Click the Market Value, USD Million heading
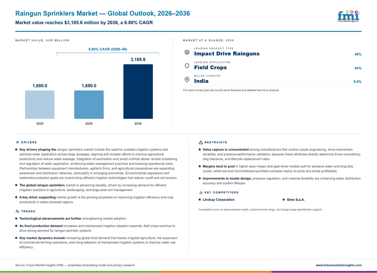 pyautogui.click(x=42, y=40)
